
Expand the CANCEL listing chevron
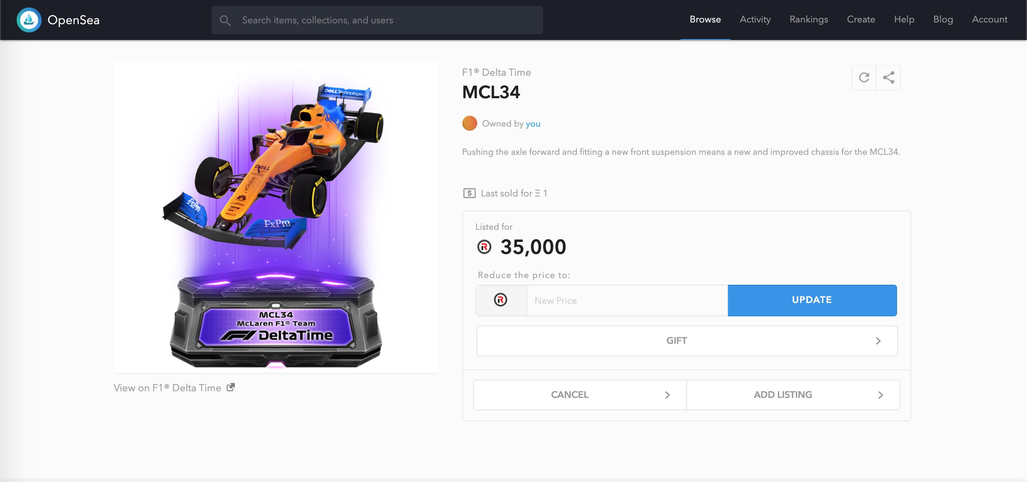(668, 395)
